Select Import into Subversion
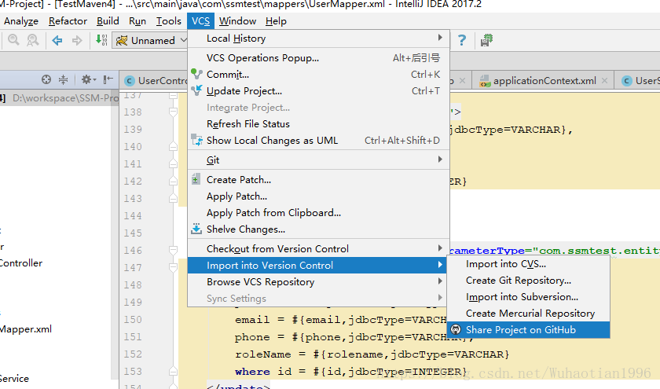This screenshot has width=660, height=389. pyautogui.click(x=528, y=297)
